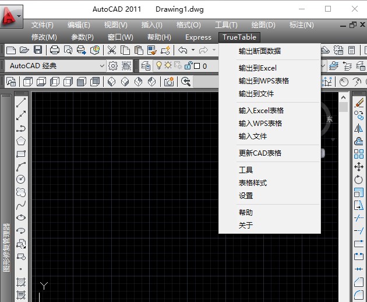Open the 图形修复管理器 side panel
The height and width of the screenshot is (302, 367).
pos(6,247)
